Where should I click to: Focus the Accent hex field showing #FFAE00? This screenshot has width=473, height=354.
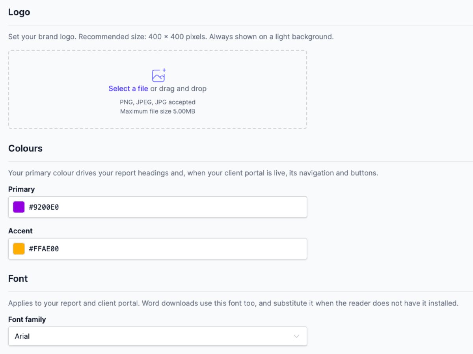click(158, 249)
